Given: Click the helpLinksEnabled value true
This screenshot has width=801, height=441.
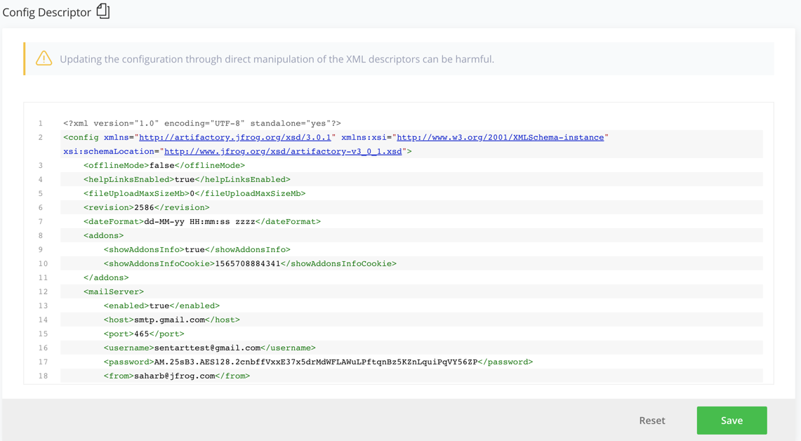Looking at the screenshot, I should point(183,179).
